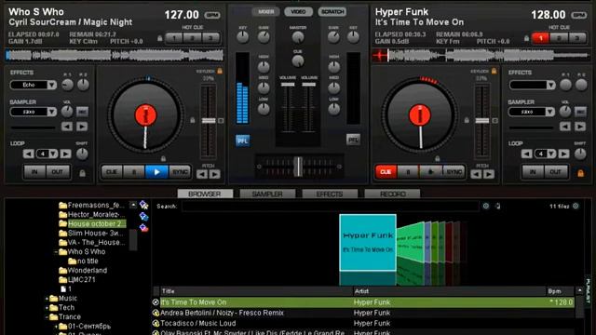
Task: Set loop IN point on left deck
Action: pyautogui.click(x=34, y=172)
